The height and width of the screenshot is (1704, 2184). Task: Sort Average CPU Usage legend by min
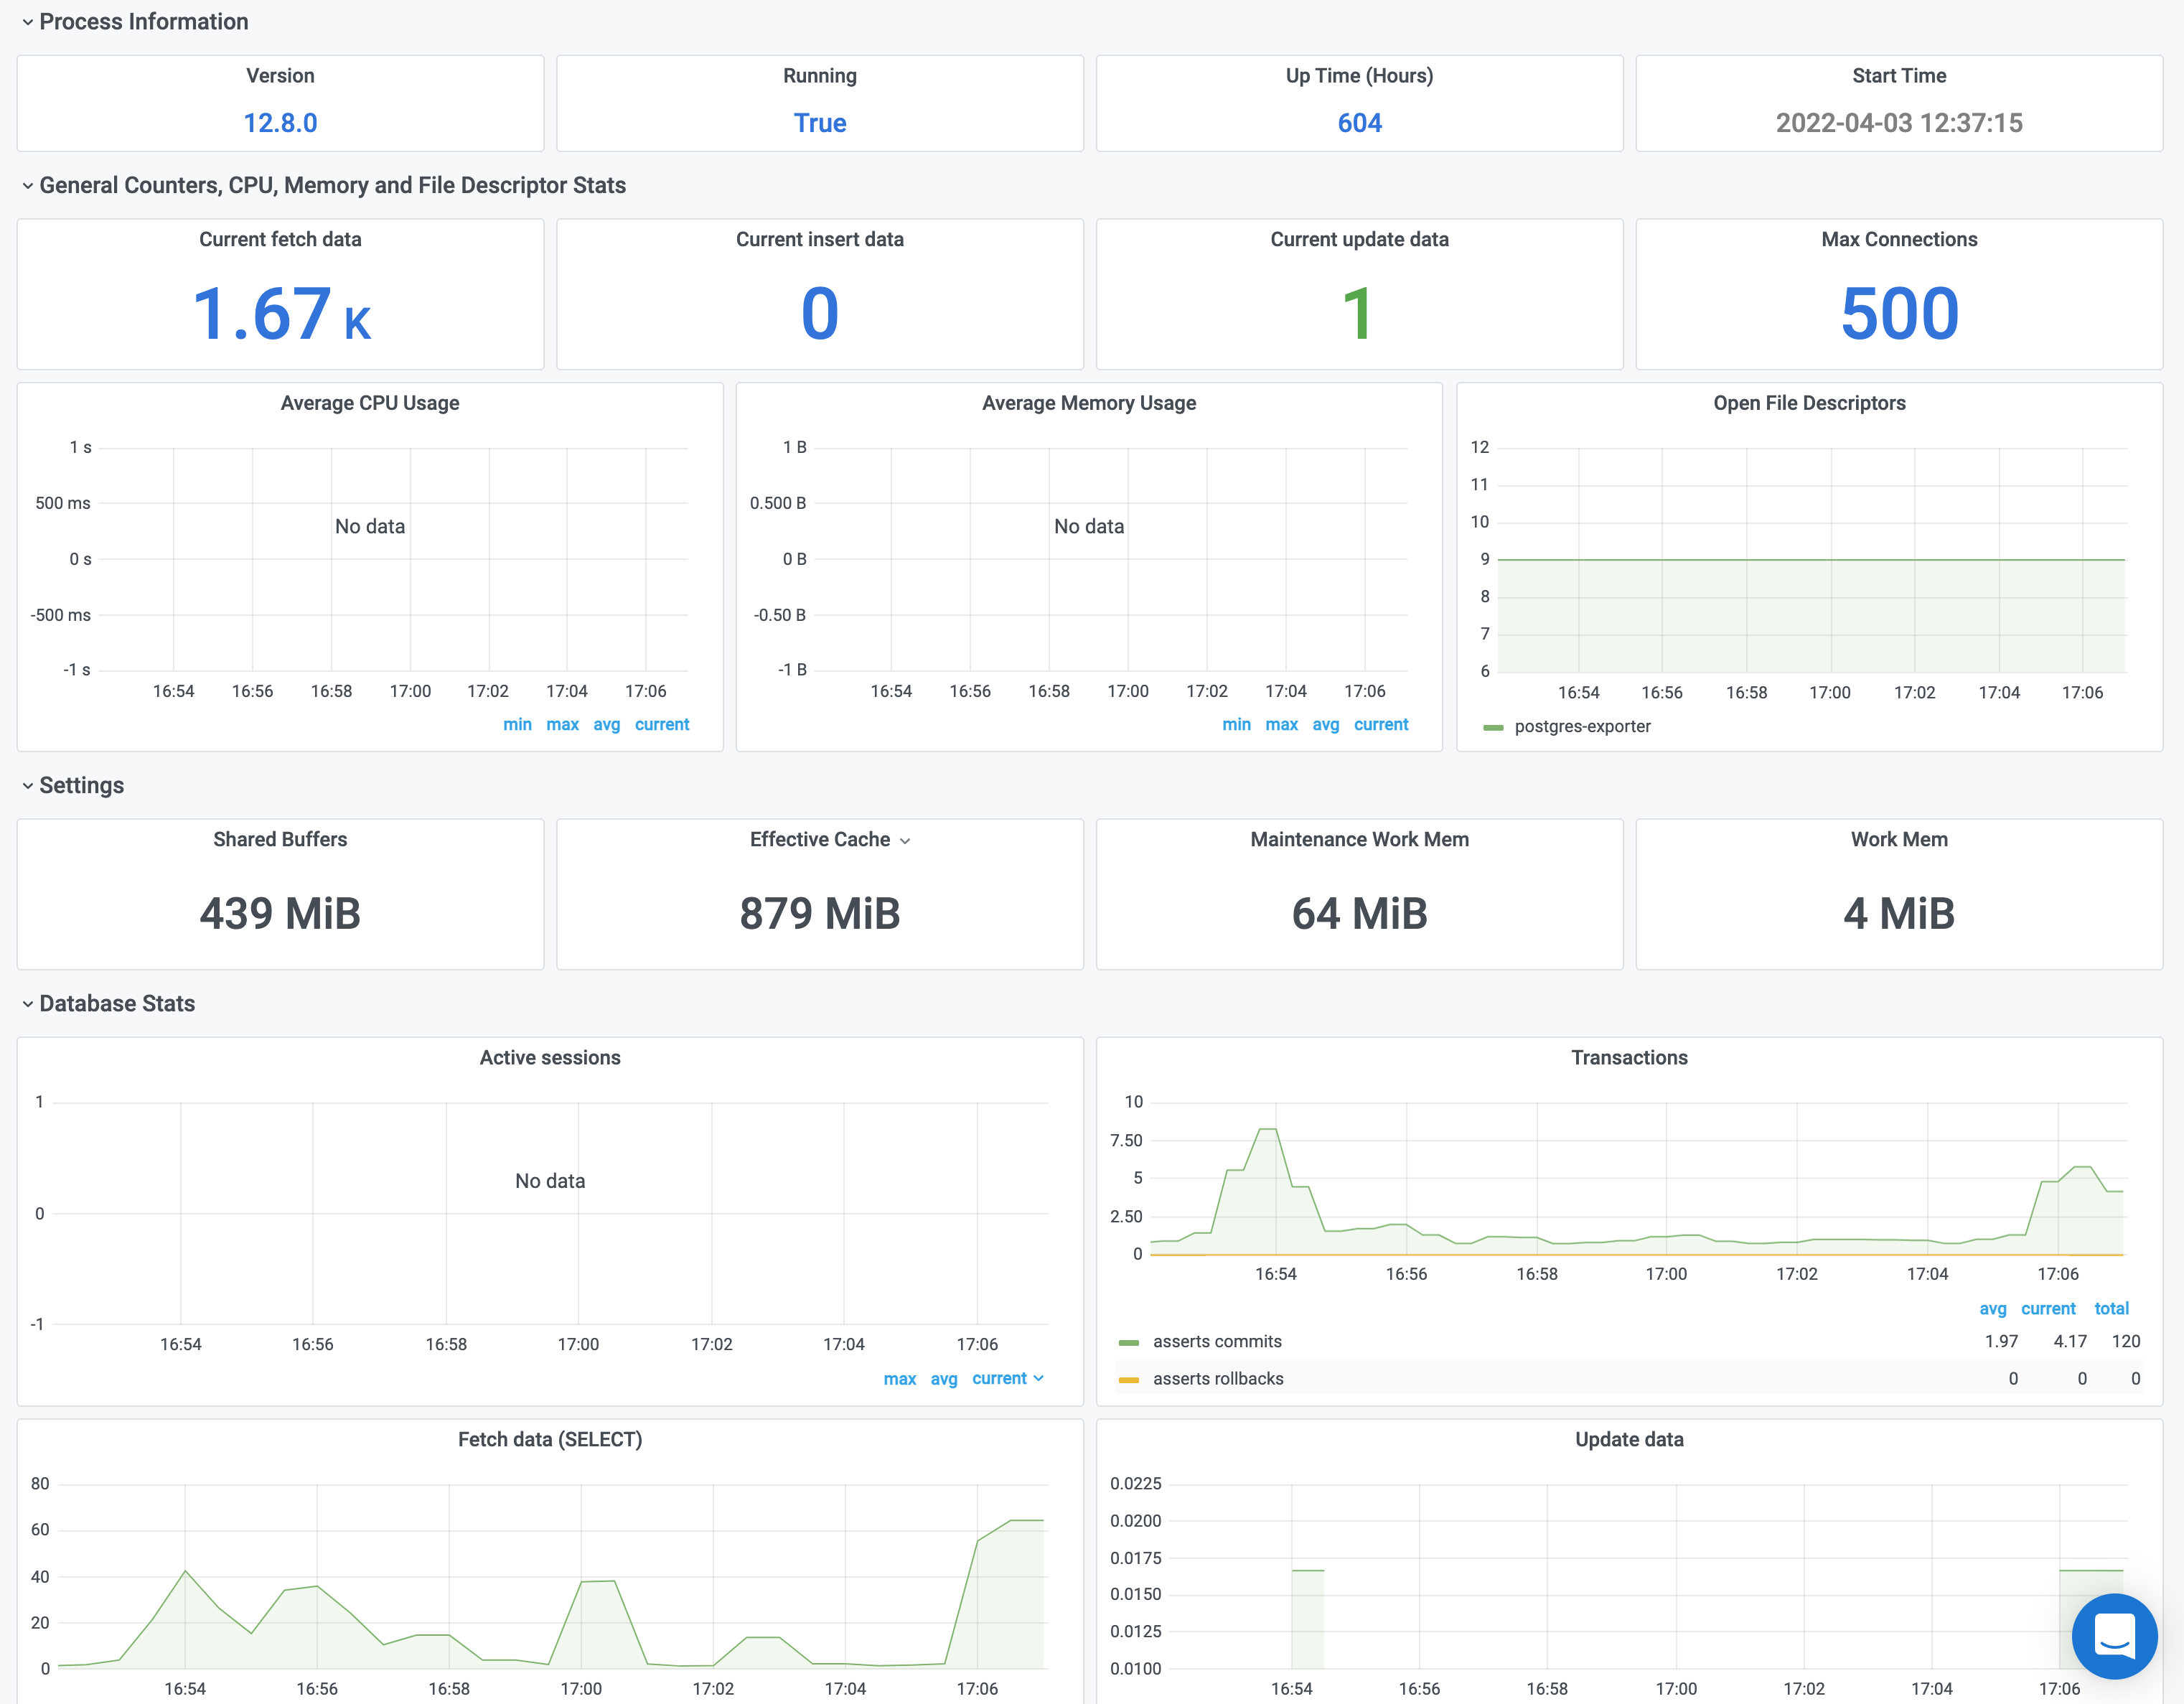[517, 724]
